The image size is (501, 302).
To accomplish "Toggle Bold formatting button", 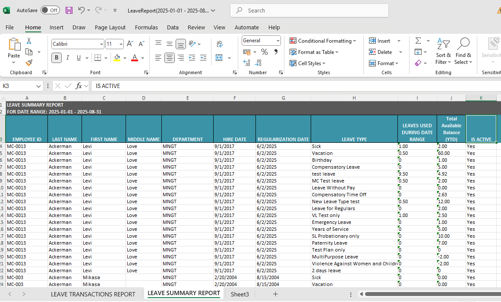I will point(57,58).
